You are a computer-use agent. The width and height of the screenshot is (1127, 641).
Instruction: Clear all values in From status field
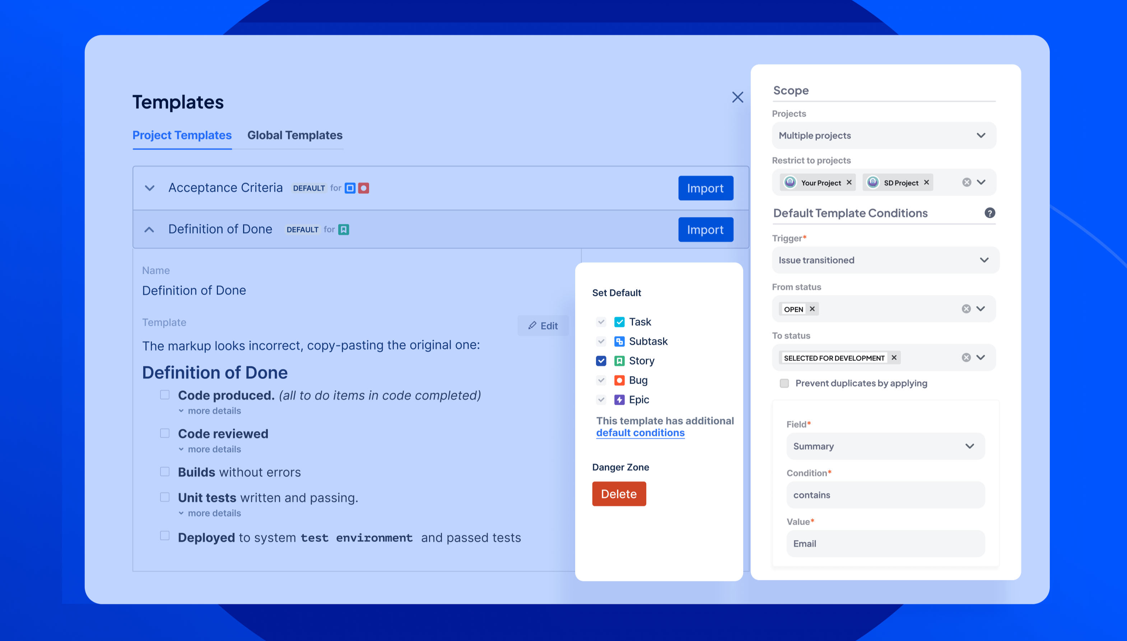point(966,309)
